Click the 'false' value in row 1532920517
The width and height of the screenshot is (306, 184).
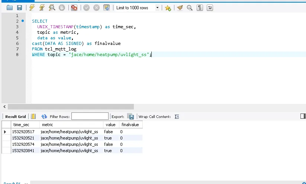click(x=111, y=132)
